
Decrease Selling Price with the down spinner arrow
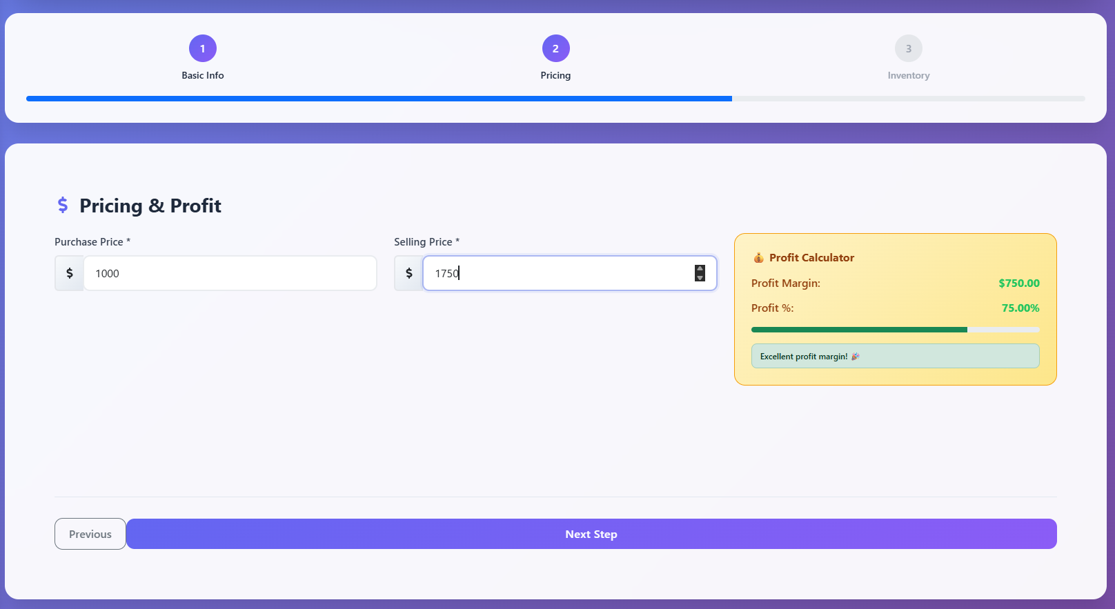point(700,277)
